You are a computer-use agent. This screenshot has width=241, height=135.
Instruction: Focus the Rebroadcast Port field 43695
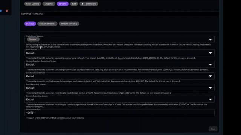tap(119, 112)
